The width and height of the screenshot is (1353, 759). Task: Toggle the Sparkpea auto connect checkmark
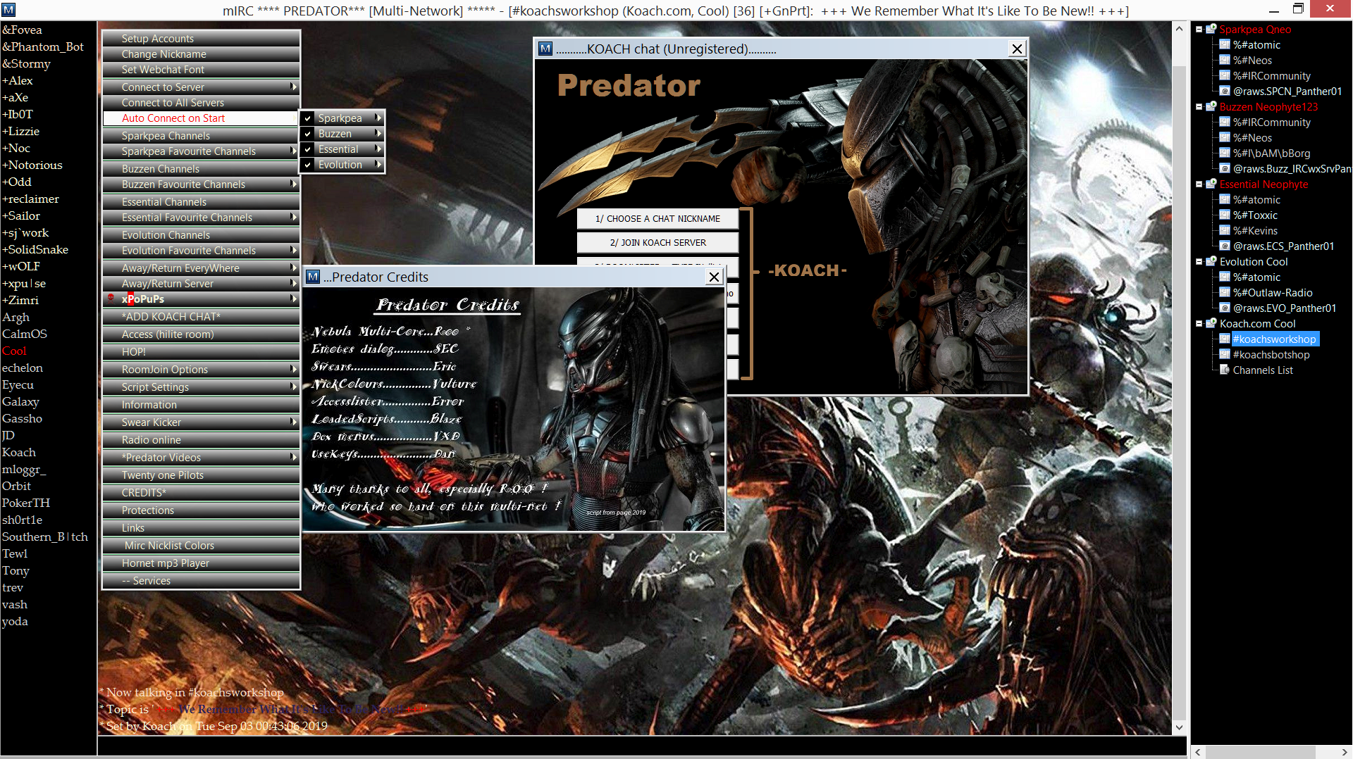[308, 118]
